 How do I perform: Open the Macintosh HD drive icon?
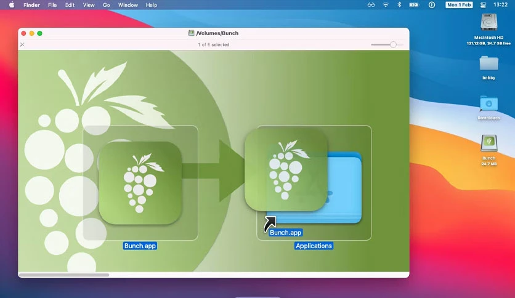point(489,22)
